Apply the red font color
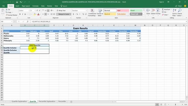This screenshot has height=106, width=188. coord(38,14)
